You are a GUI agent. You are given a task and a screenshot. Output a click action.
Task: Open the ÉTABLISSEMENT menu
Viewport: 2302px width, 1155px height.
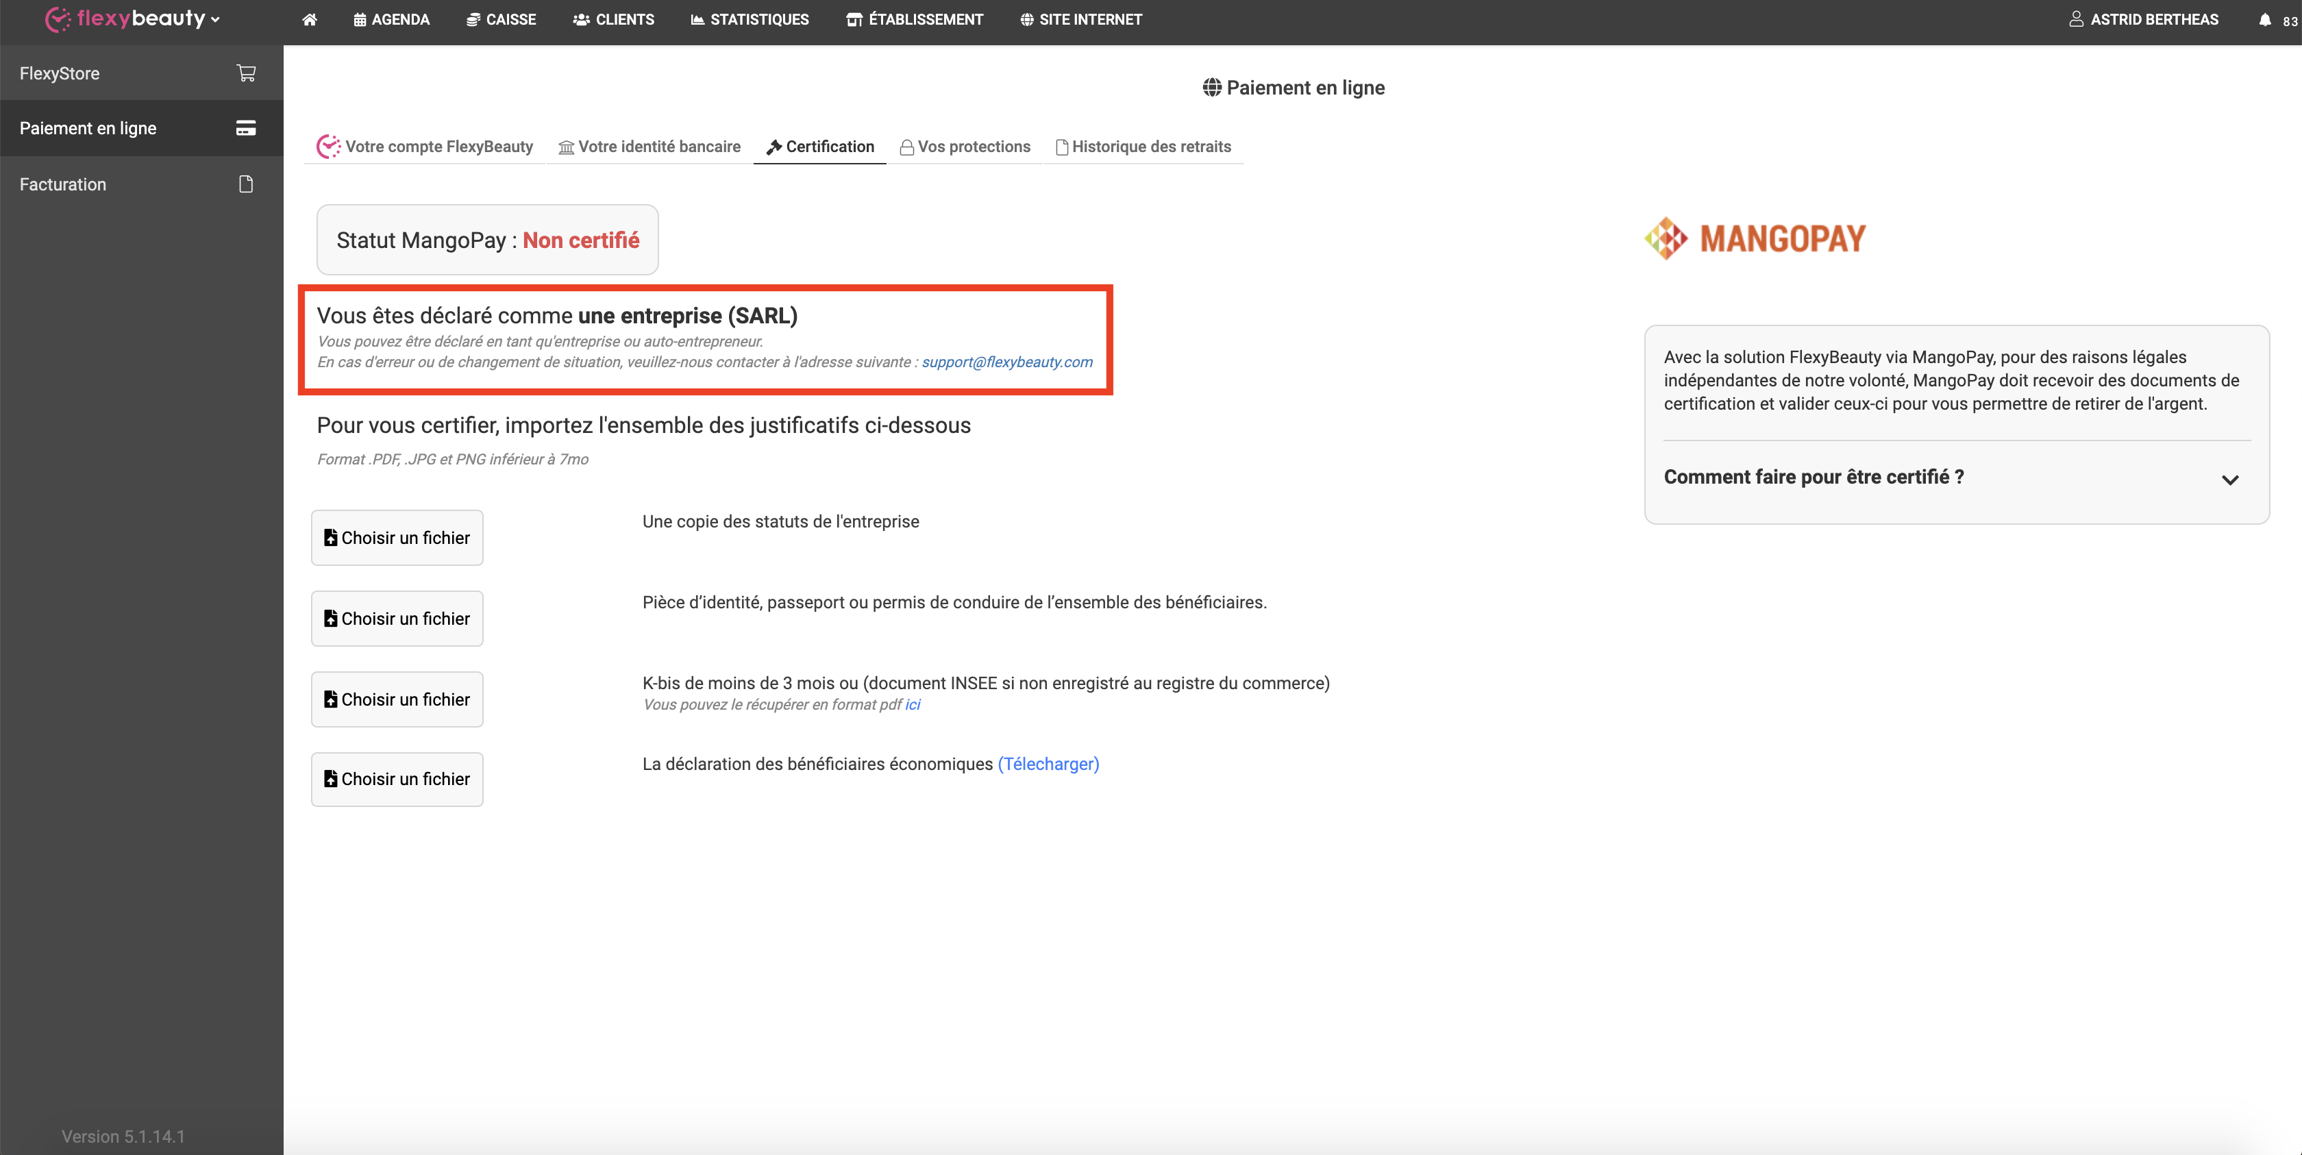[x=914, y=18]
